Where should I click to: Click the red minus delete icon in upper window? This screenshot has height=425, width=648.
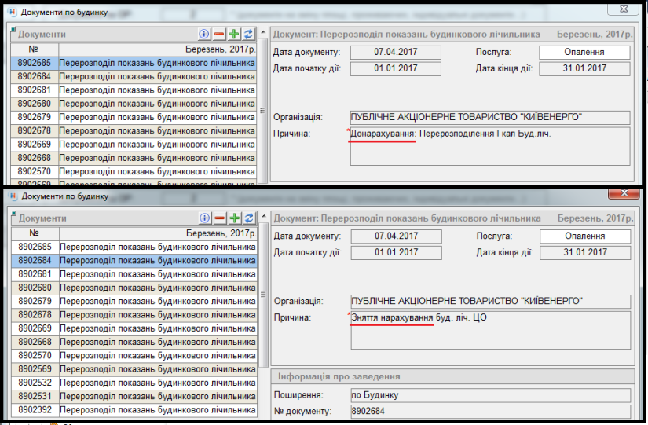click(220, 34)
